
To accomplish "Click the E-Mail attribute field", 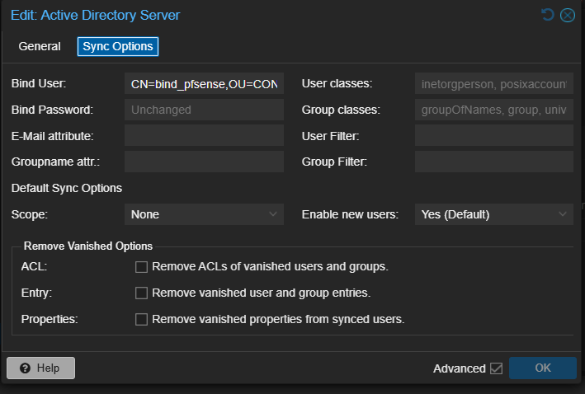I will click(204, 135).
